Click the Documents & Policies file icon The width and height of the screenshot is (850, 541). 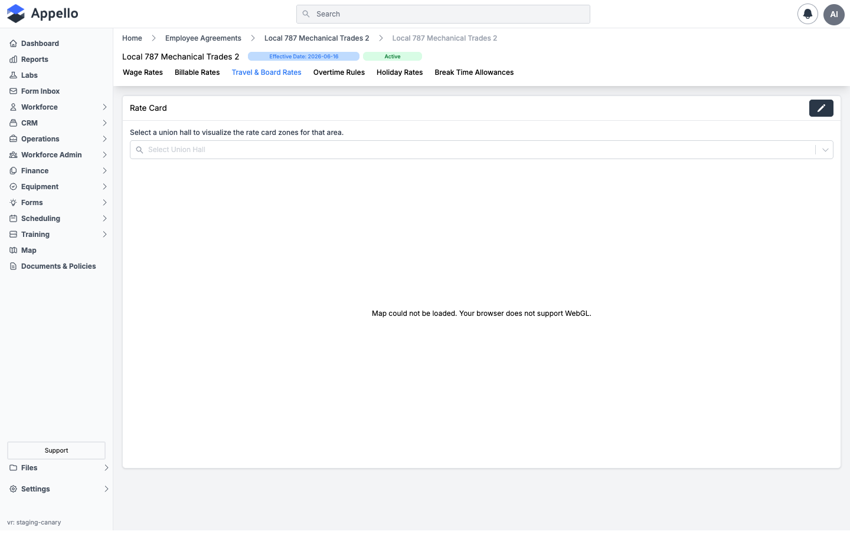(13, 266)
